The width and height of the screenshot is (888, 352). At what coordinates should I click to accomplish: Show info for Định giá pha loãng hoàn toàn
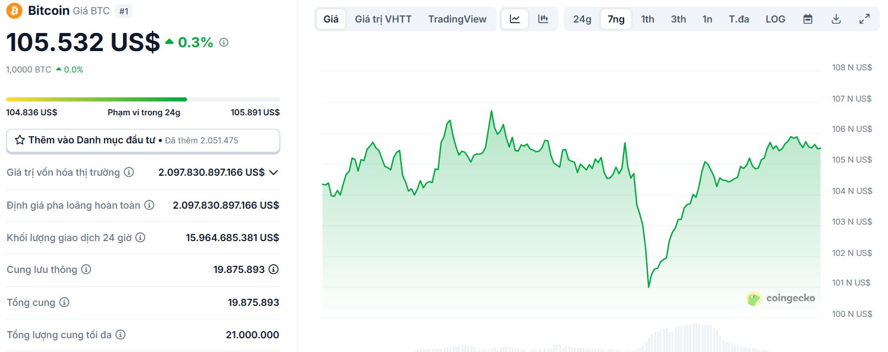pos(149,205)
